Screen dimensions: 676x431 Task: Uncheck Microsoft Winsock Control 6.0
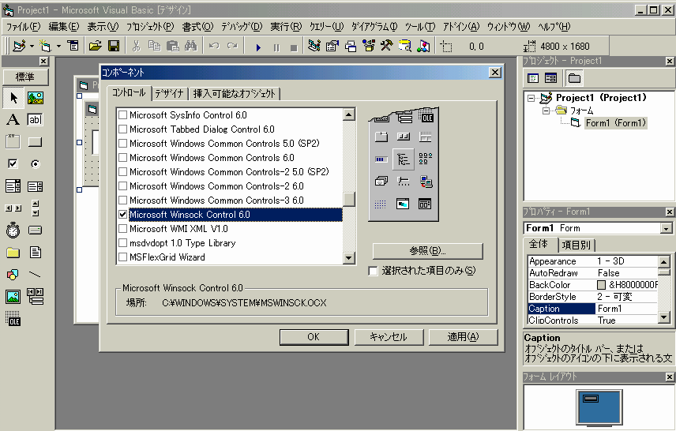coord(123,215)
